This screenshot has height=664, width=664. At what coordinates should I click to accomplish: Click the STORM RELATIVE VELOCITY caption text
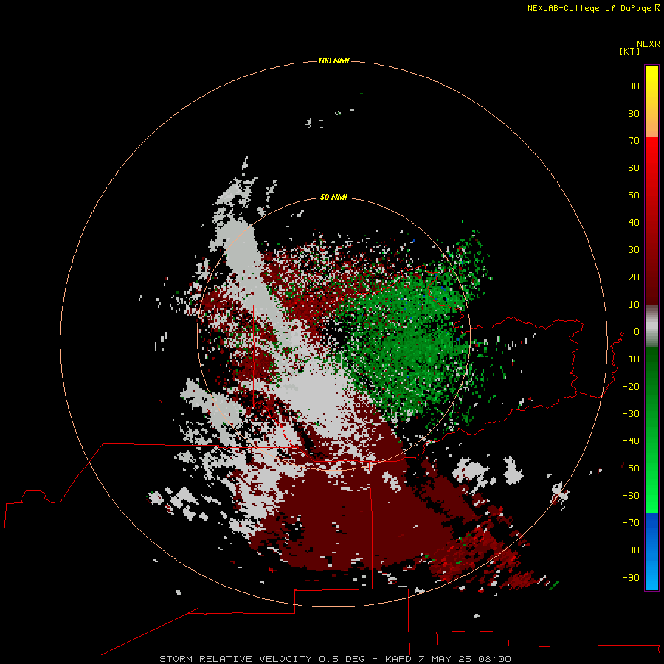point(236,659)
